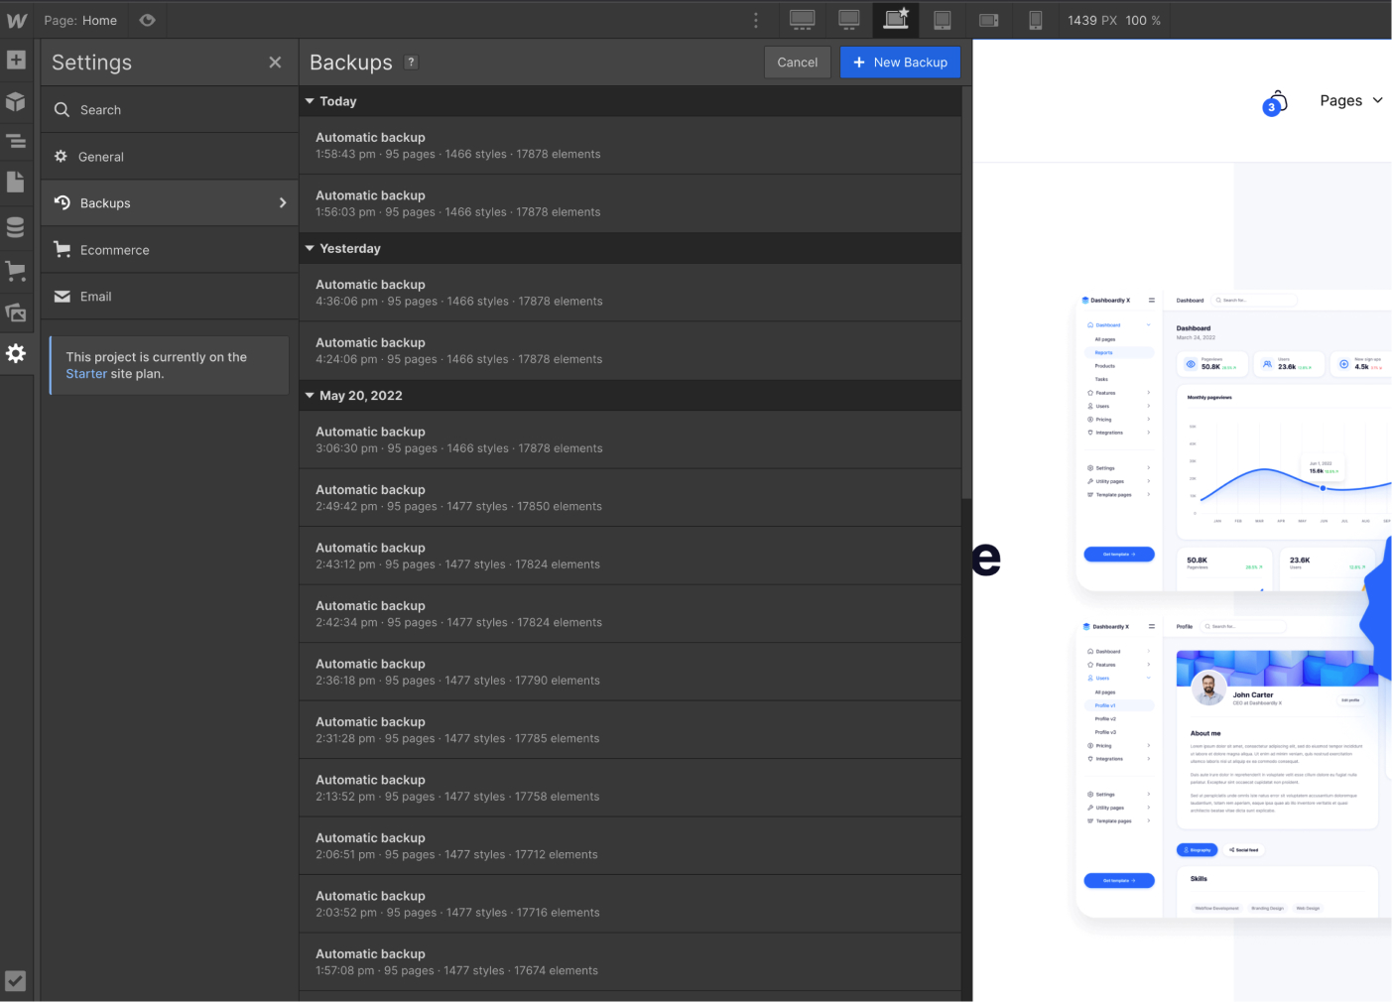Collapse the May 20, 2022 group

[x=310, y=395]
